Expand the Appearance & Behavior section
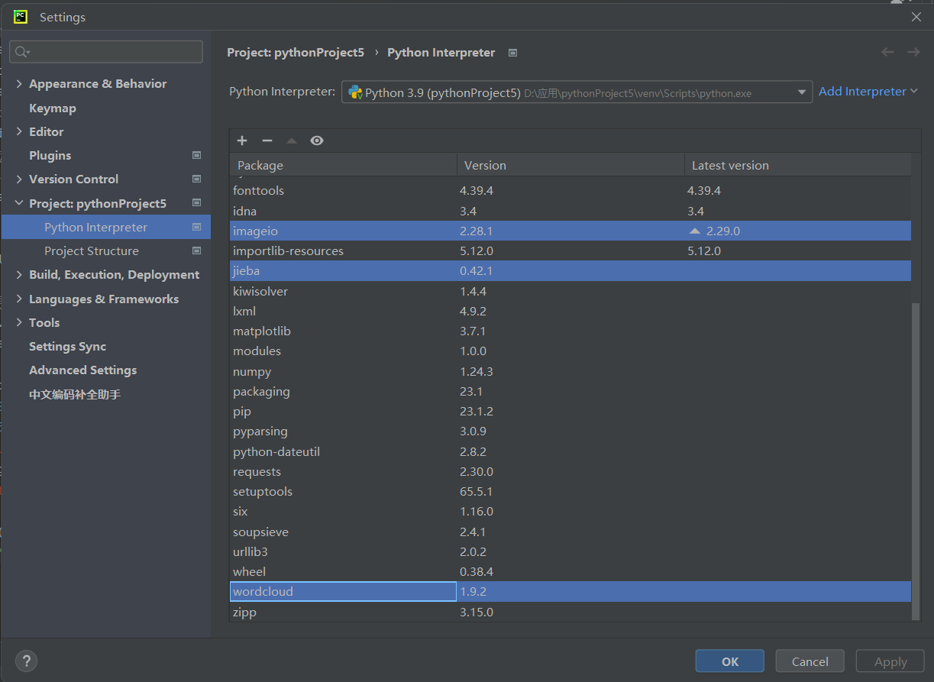 (x=19, y=84)
